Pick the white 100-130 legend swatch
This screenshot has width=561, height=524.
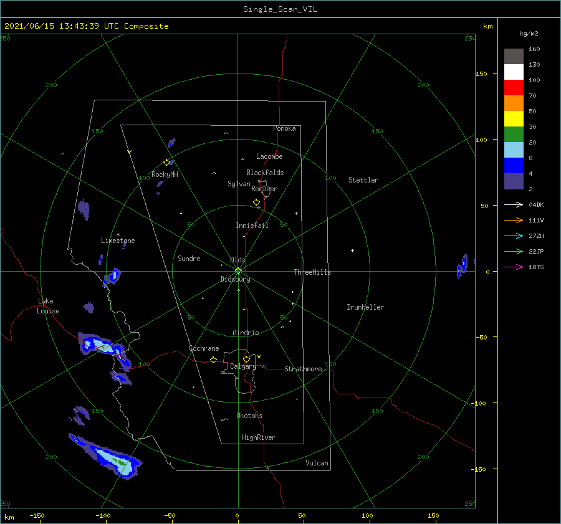(x=514, y=72)
